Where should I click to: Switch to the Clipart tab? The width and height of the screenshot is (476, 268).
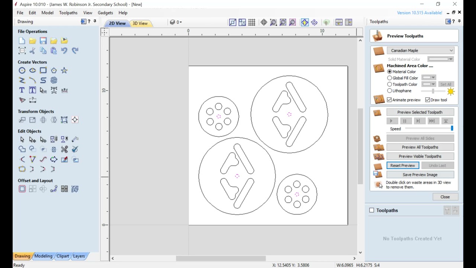click(62, 256)
